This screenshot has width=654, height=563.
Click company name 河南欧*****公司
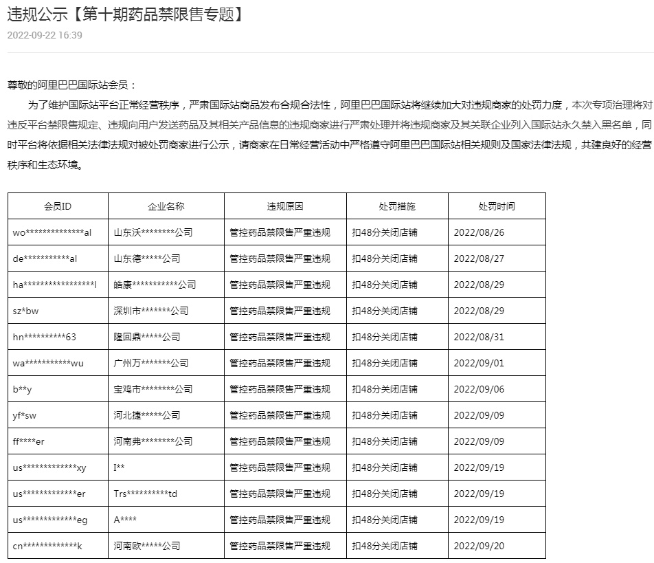[147, 546]
